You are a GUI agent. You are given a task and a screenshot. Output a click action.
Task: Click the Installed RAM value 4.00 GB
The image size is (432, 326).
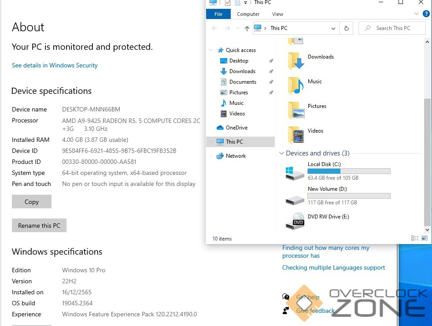pyautogui.click(x=95, y=140)
